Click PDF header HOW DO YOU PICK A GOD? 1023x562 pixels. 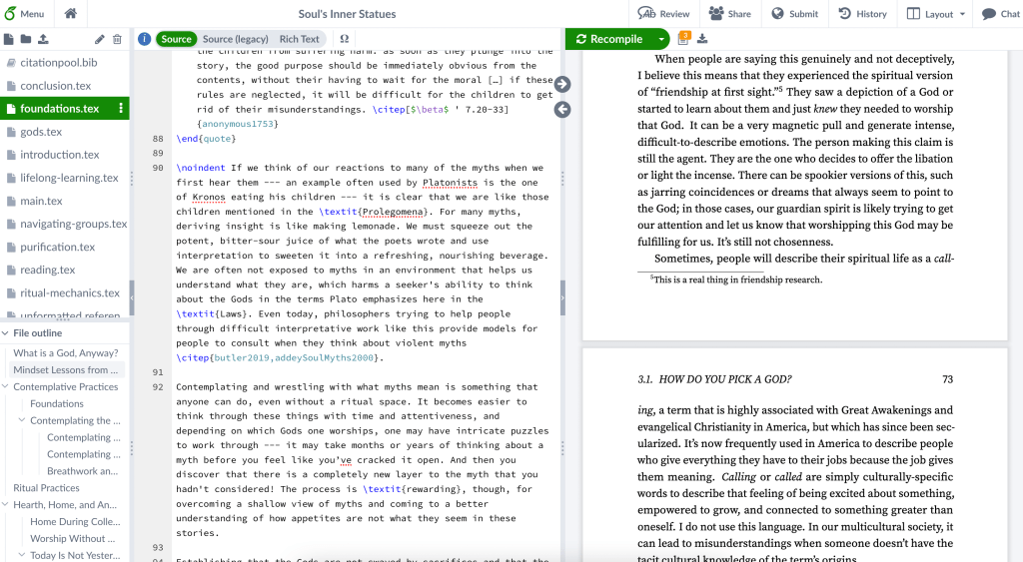click(x=715, y=379)
